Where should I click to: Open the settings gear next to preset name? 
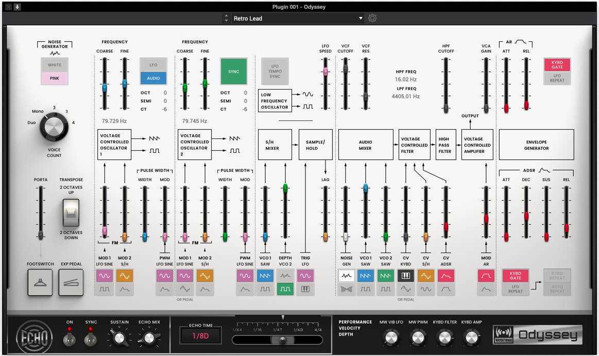tap(372, 19)
